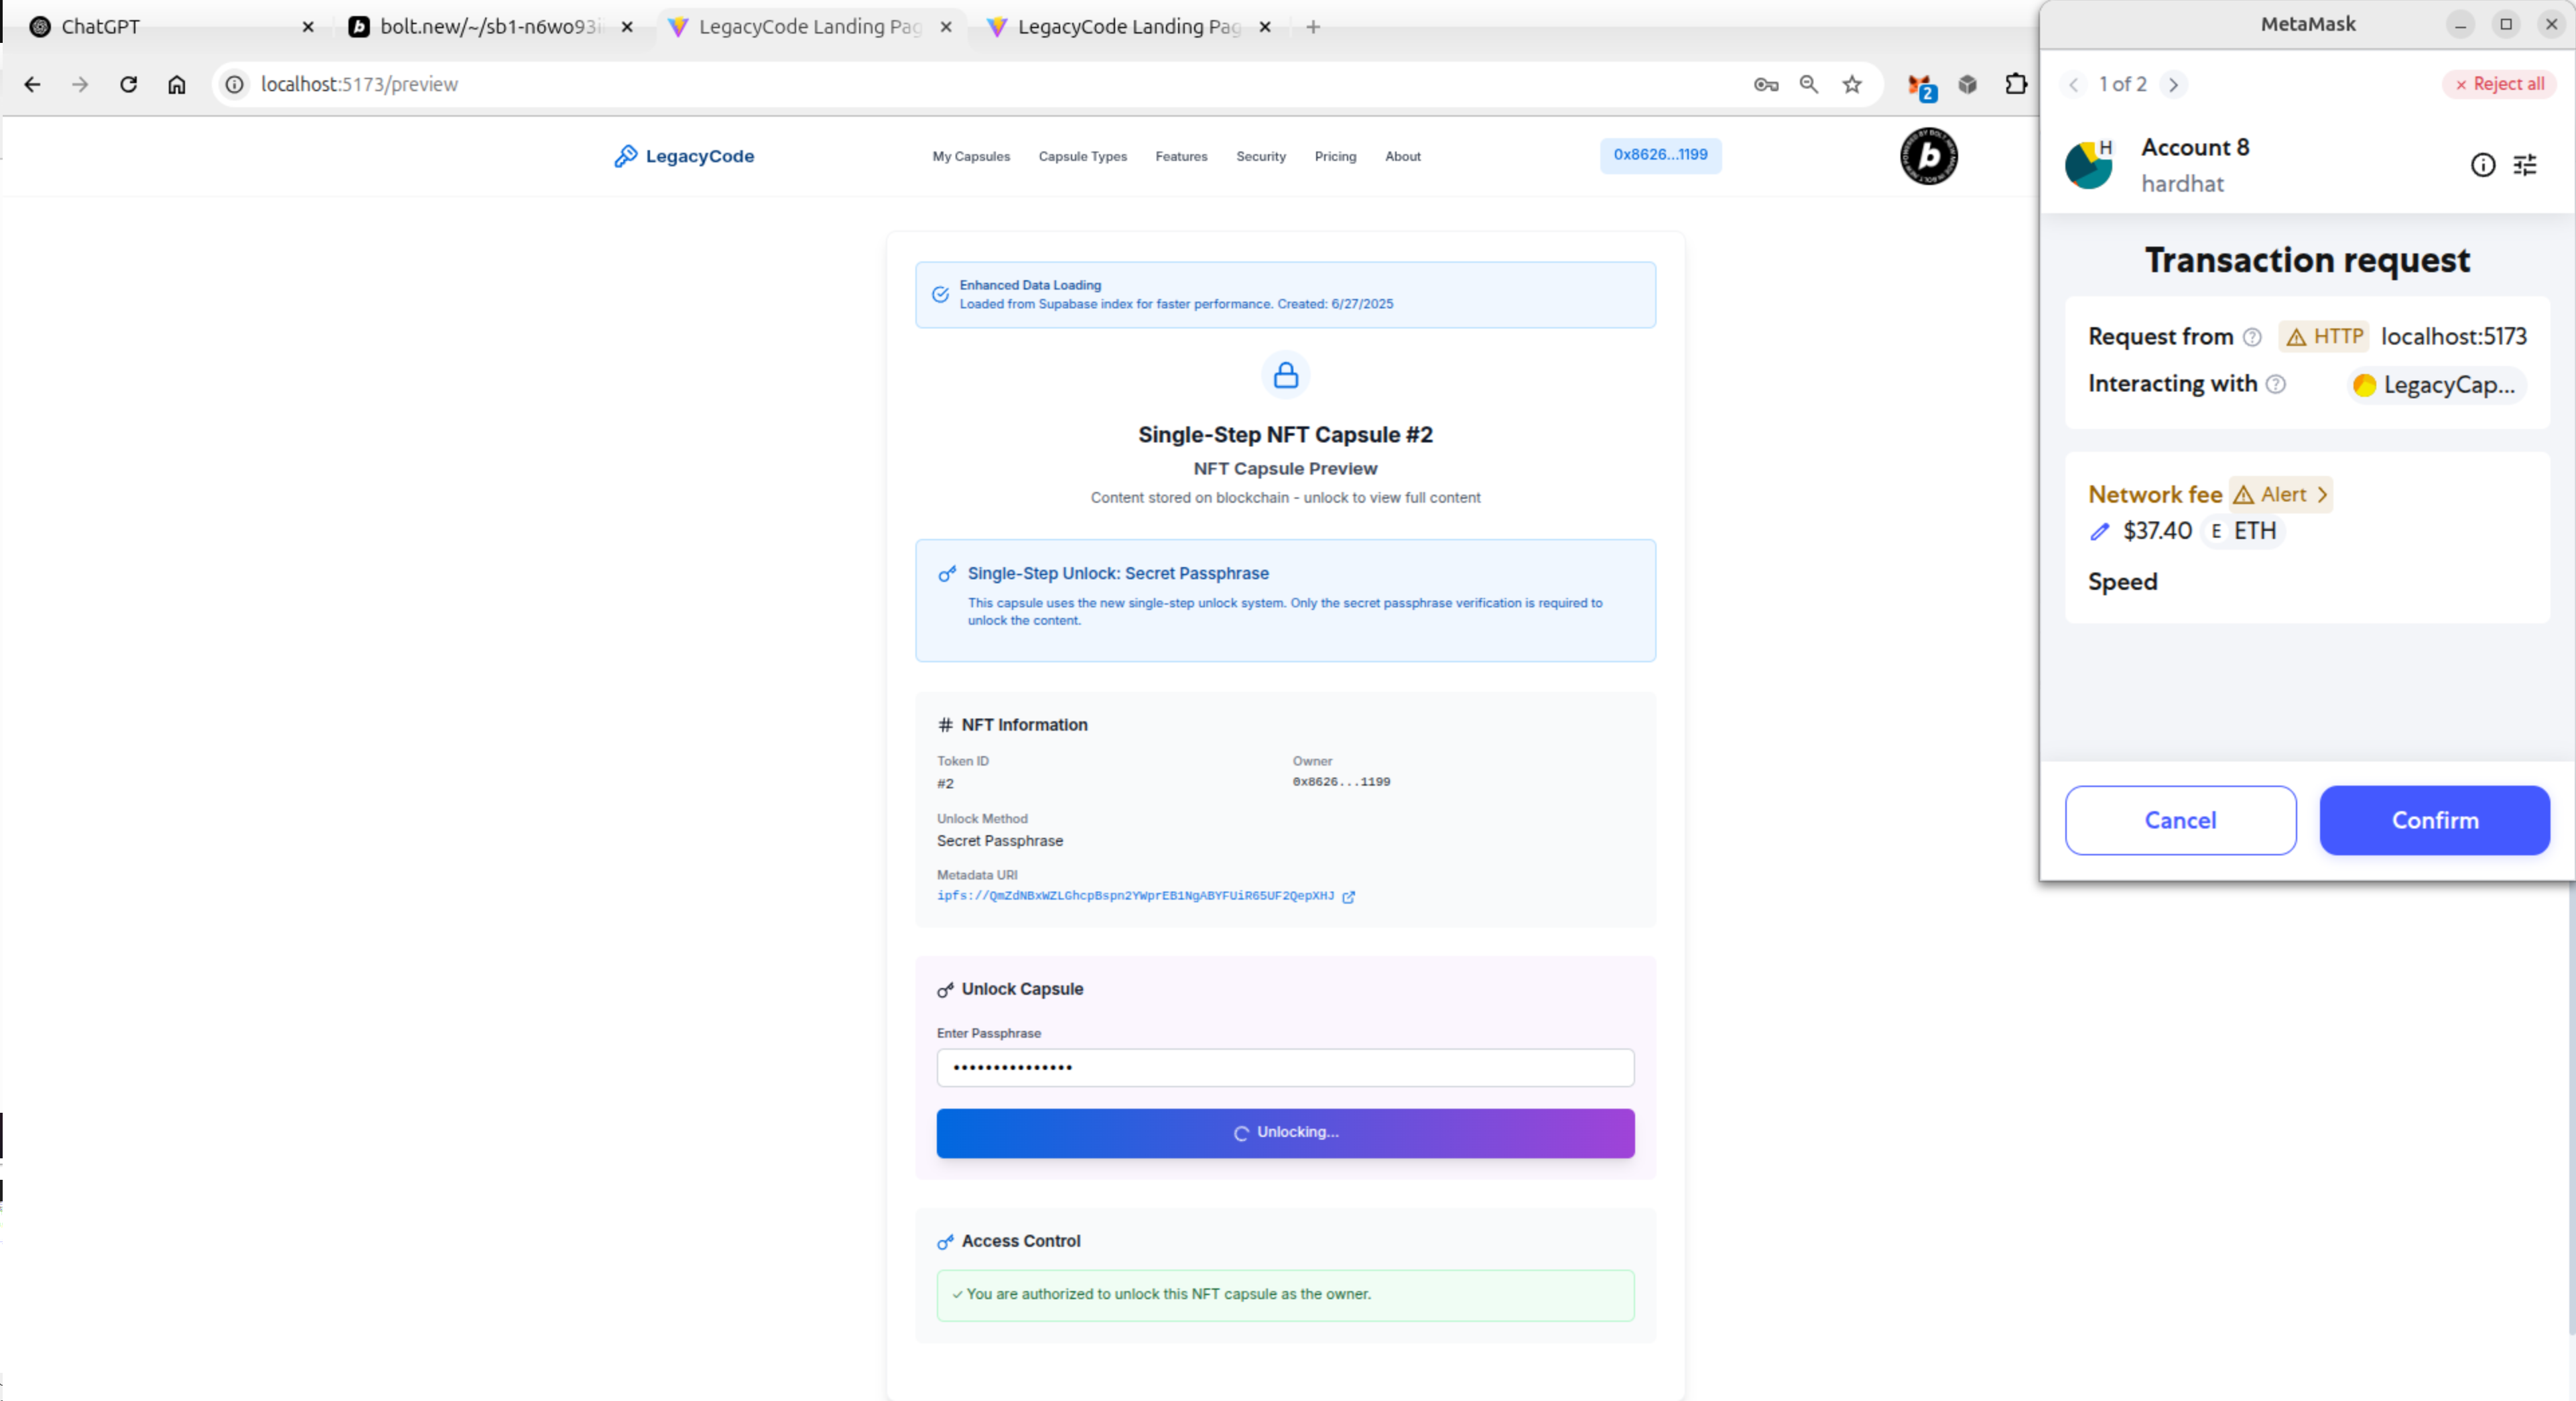Open the Capsule Types nav menu item
This screenshot has width=2576, height=1401.
coord(1082,157)
